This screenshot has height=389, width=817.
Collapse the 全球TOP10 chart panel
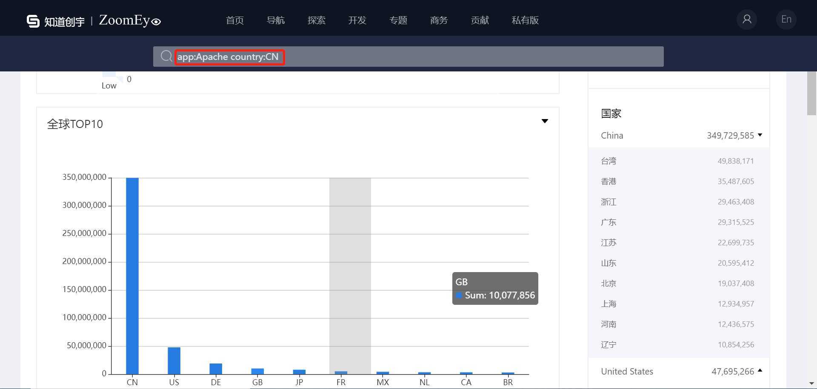pos(545,121)
